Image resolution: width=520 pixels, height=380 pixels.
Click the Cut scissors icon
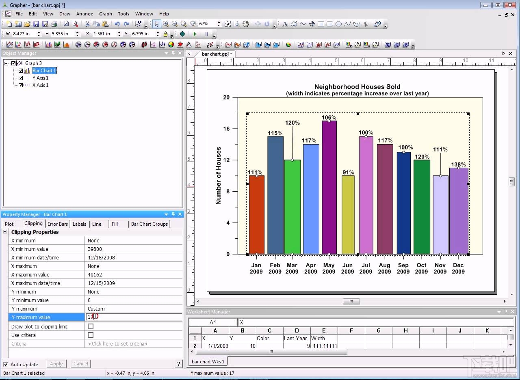point(87,24)
